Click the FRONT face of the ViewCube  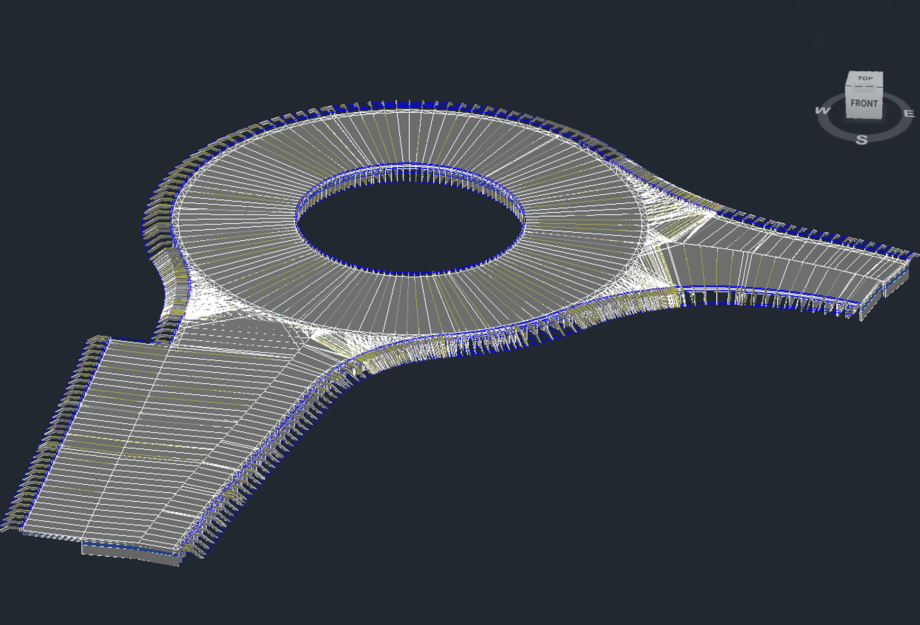(864, 104)
